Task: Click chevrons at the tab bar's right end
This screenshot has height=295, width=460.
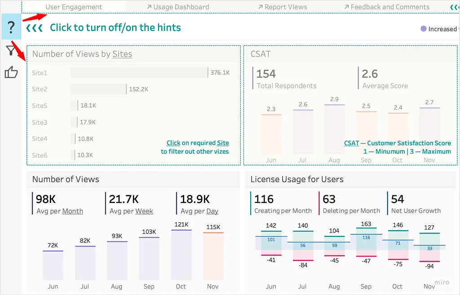Action: tap(455, 7)
